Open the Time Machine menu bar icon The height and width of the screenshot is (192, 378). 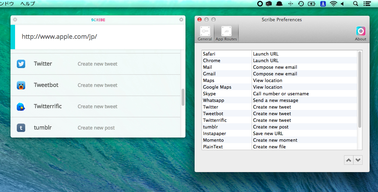pos(301,3)
